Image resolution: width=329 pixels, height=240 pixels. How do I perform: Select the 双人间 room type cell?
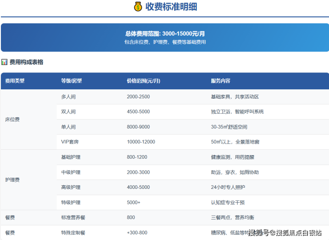[x=68, y=112]
